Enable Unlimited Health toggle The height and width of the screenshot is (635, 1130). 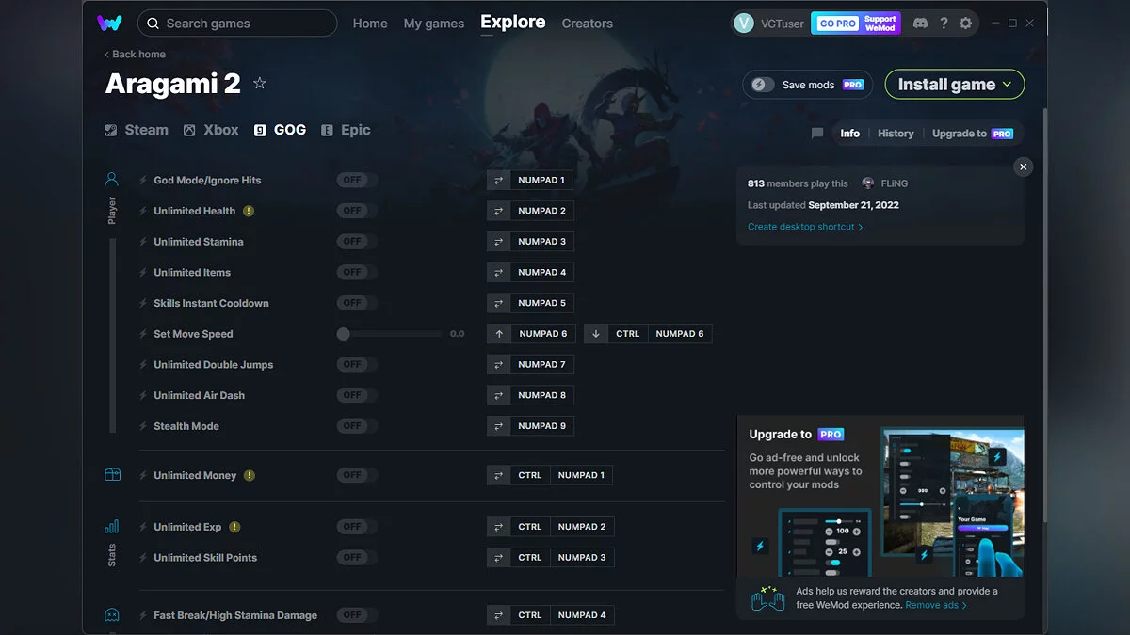click(357, 211)
